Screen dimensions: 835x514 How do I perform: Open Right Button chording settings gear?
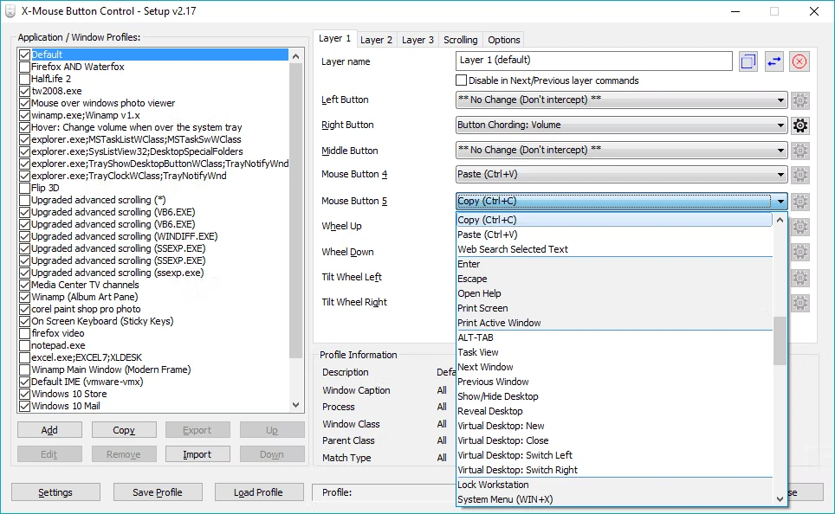[800, 125]
